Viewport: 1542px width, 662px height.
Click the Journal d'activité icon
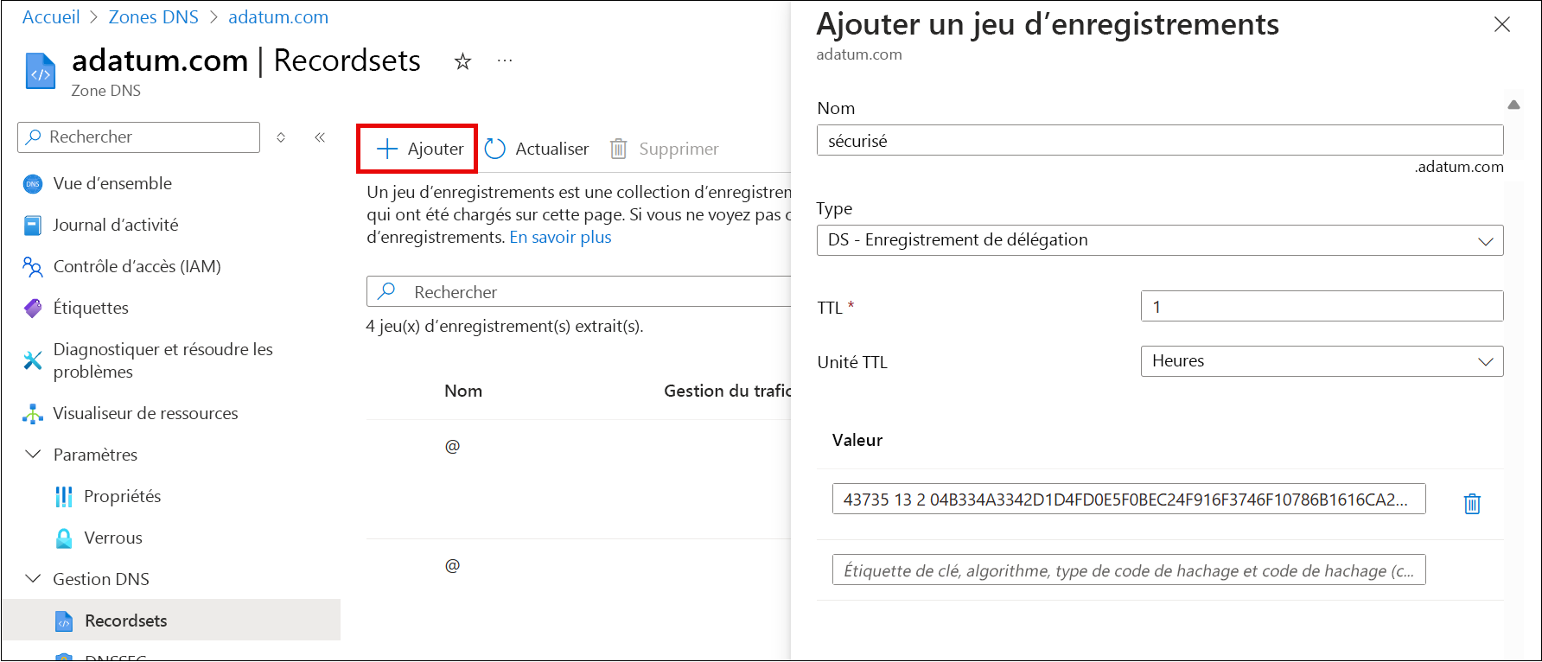(x=33, y=225)
